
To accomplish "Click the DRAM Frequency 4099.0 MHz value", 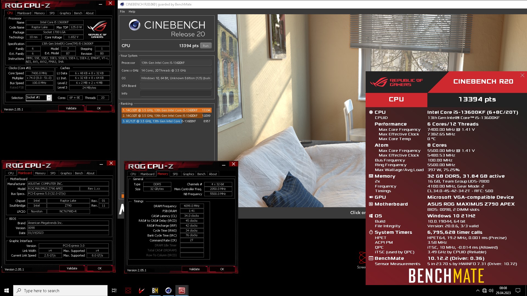I will pos(192,206).
